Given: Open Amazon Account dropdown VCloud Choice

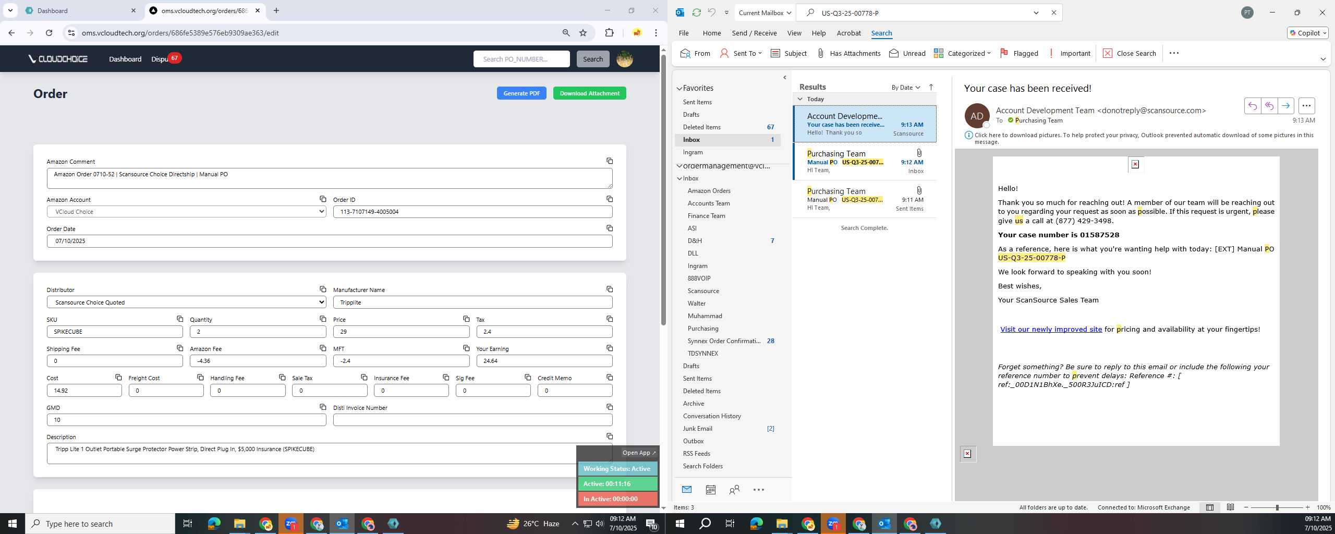Looking at the screenshot, I should pos(187,212).
